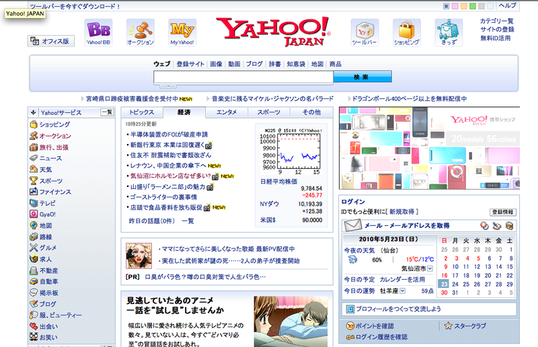Open the Yahoo mobile shop banner
Viewport: 538px width, 347px height.
pyautogui.click(x=429, y=148)
